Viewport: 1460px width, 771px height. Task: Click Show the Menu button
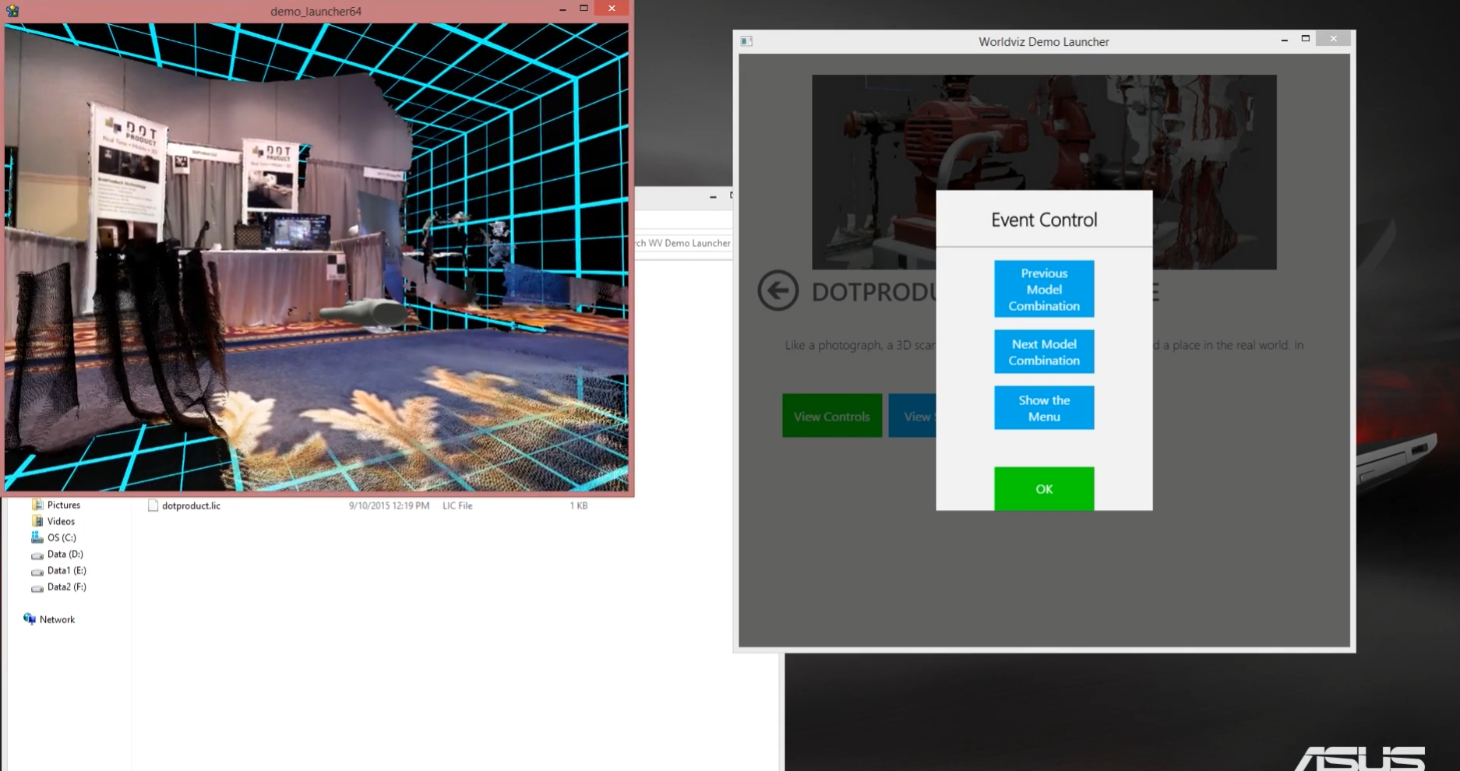click(1044, 408)
